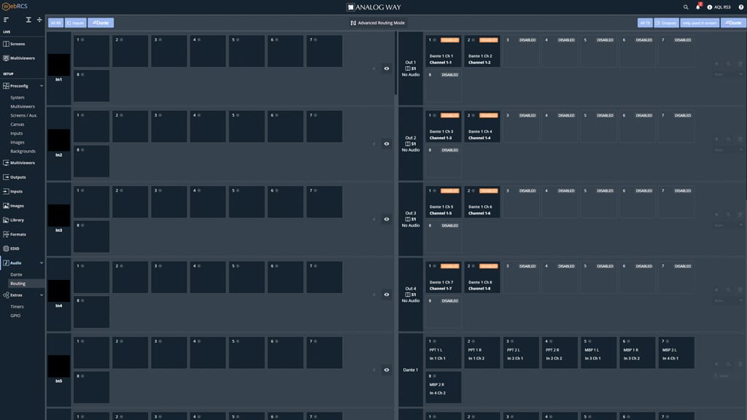Image resolution: width=747 pixels, height=420 pixels.
Task: Toggle visibility eye for In5 row
Action: click(387, 370)
